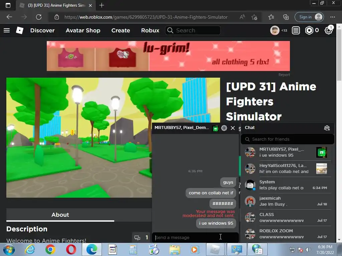The image size is (342, 256).
Task: Select the About tab
Action: point(60,215)
